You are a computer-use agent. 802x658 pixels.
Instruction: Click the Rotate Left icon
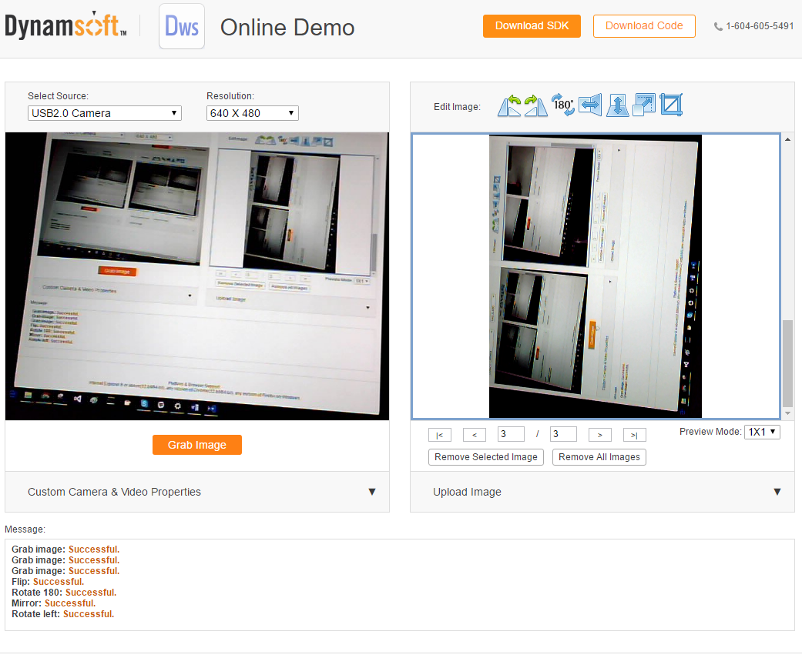[x=509, y=105]
